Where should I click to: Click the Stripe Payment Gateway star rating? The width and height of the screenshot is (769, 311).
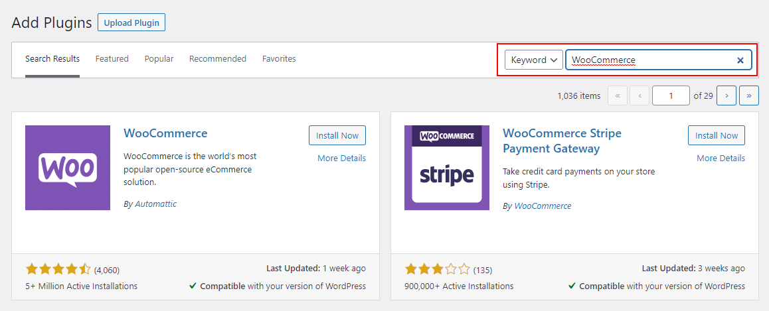(437, 269)
